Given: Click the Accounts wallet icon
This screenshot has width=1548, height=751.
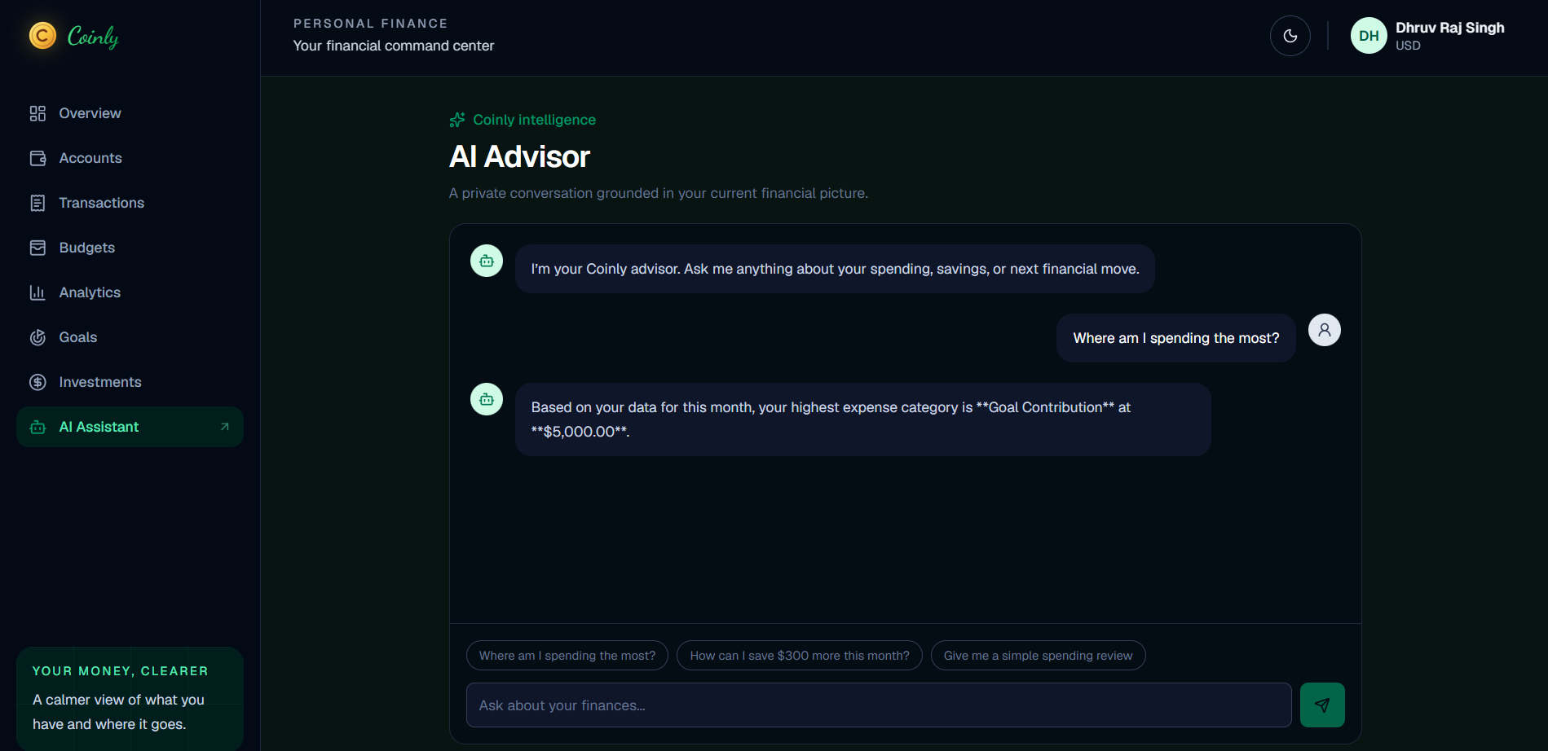Looking at the screenshot, I should click(x=37, y=158).
